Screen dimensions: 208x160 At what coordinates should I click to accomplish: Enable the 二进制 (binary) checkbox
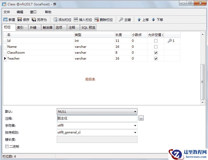(x=7, y=146)
